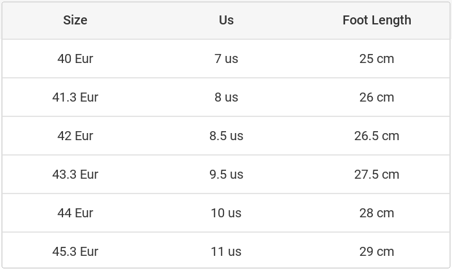This screenshot has width=452, height=270.
Task: Click the 8 us cell
Action: 226,97
